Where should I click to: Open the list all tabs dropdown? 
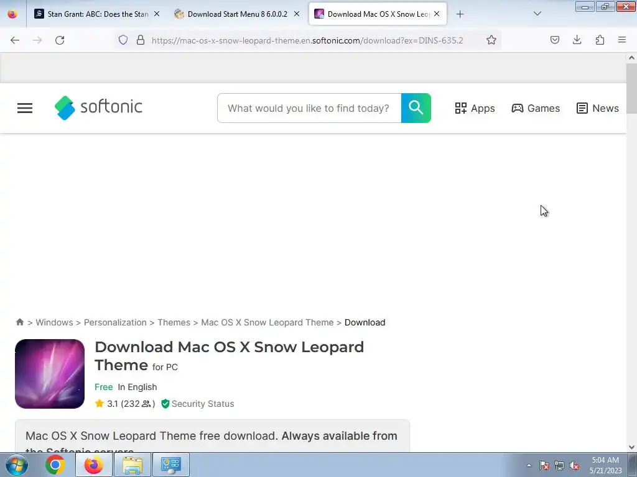537,14
